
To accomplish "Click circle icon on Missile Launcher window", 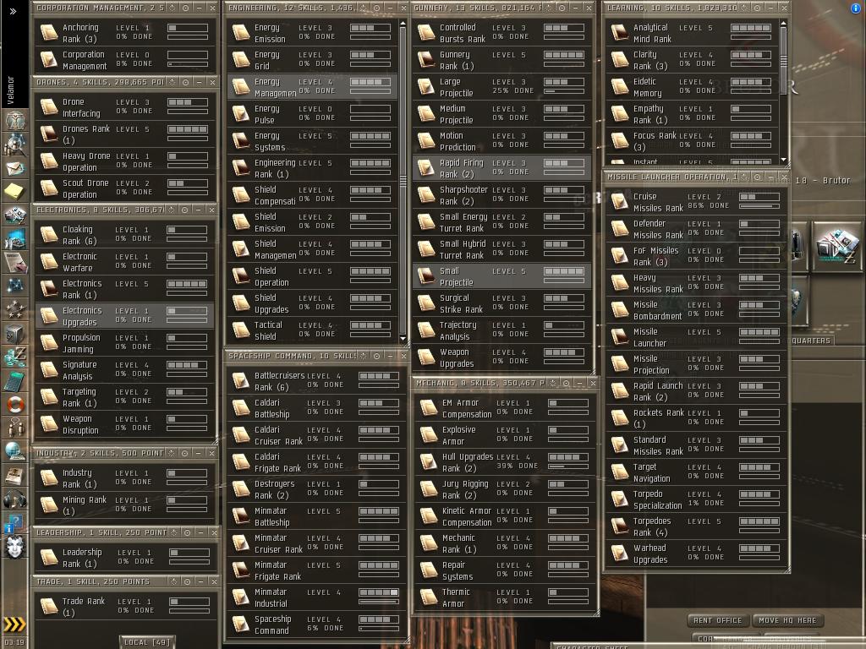I will tap(757, 177).
